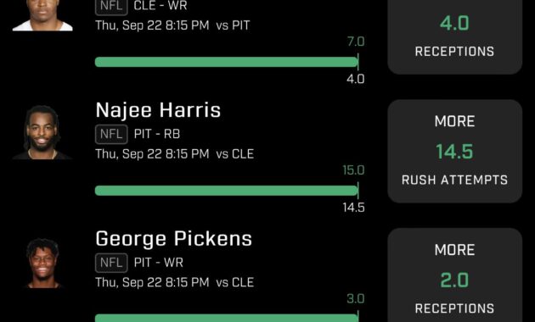Open Najee Harris player name
Image resolution: width=535 pixels, height=322 pixels.
158,110
